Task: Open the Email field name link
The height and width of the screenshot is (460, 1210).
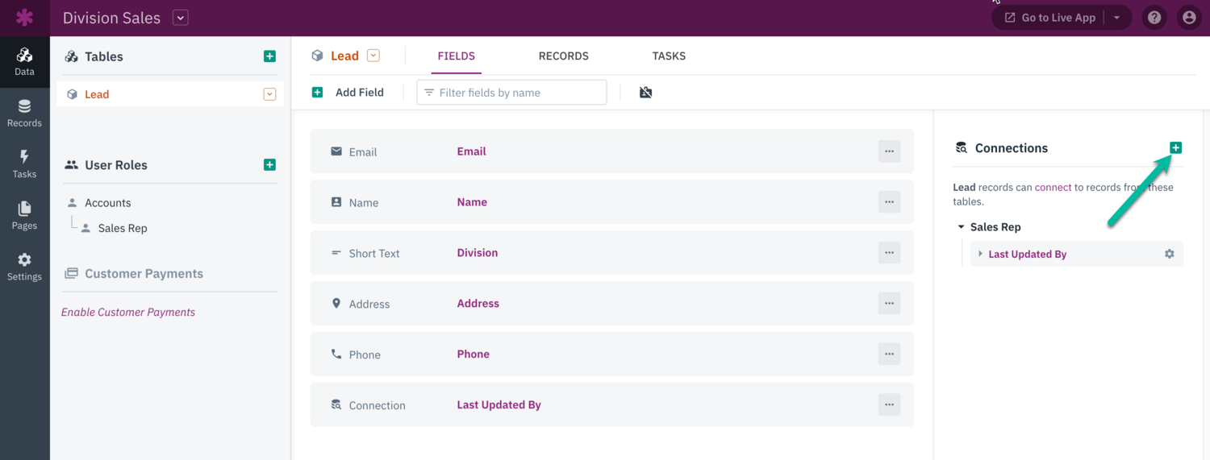Action: coord(471,151)
